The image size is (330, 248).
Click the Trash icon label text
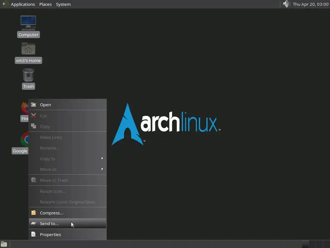coord(28,86)
